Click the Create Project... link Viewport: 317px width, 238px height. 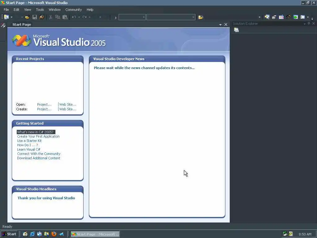44,109
